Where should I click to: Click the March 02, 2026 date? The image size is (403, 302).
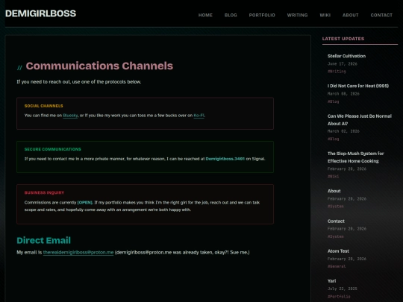coord(343,131)
